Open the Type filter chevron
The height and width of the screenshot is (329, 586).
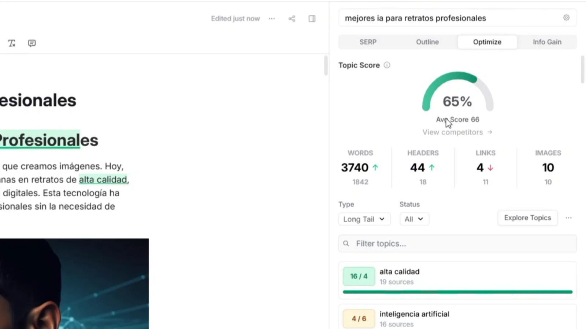click(x=382, y=219)
